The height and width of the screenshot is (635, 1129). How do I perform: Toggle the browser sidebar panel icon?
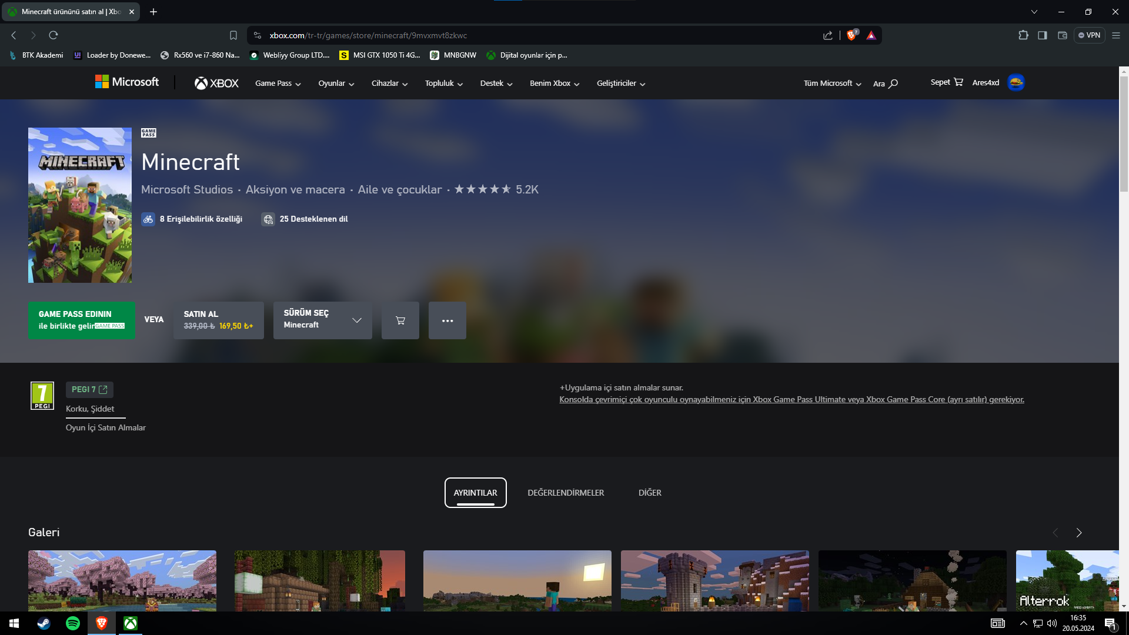click(x=1042, y=35)
